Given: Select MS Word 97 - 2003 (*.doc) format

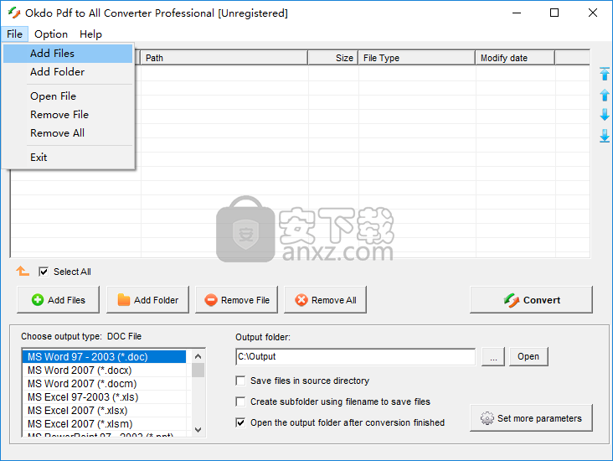Looking at the screenshot, I should pos(104,357).
